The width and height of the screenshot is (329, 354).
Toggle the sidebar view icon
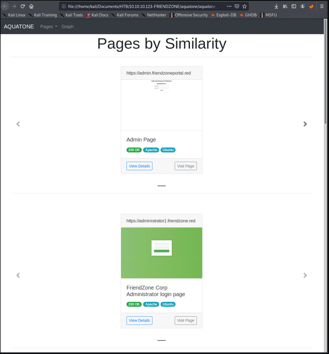tap(294, 6)
